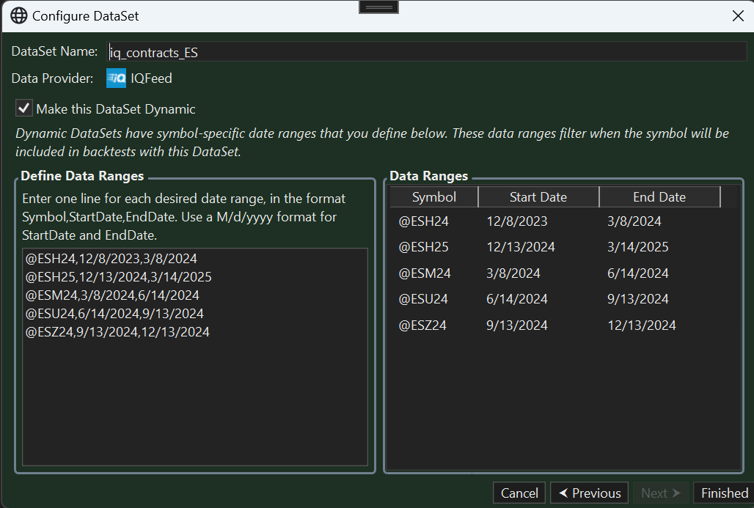Click the drag handle at the window top
This screenshot has width=754, height=508.
pos(378,7)
